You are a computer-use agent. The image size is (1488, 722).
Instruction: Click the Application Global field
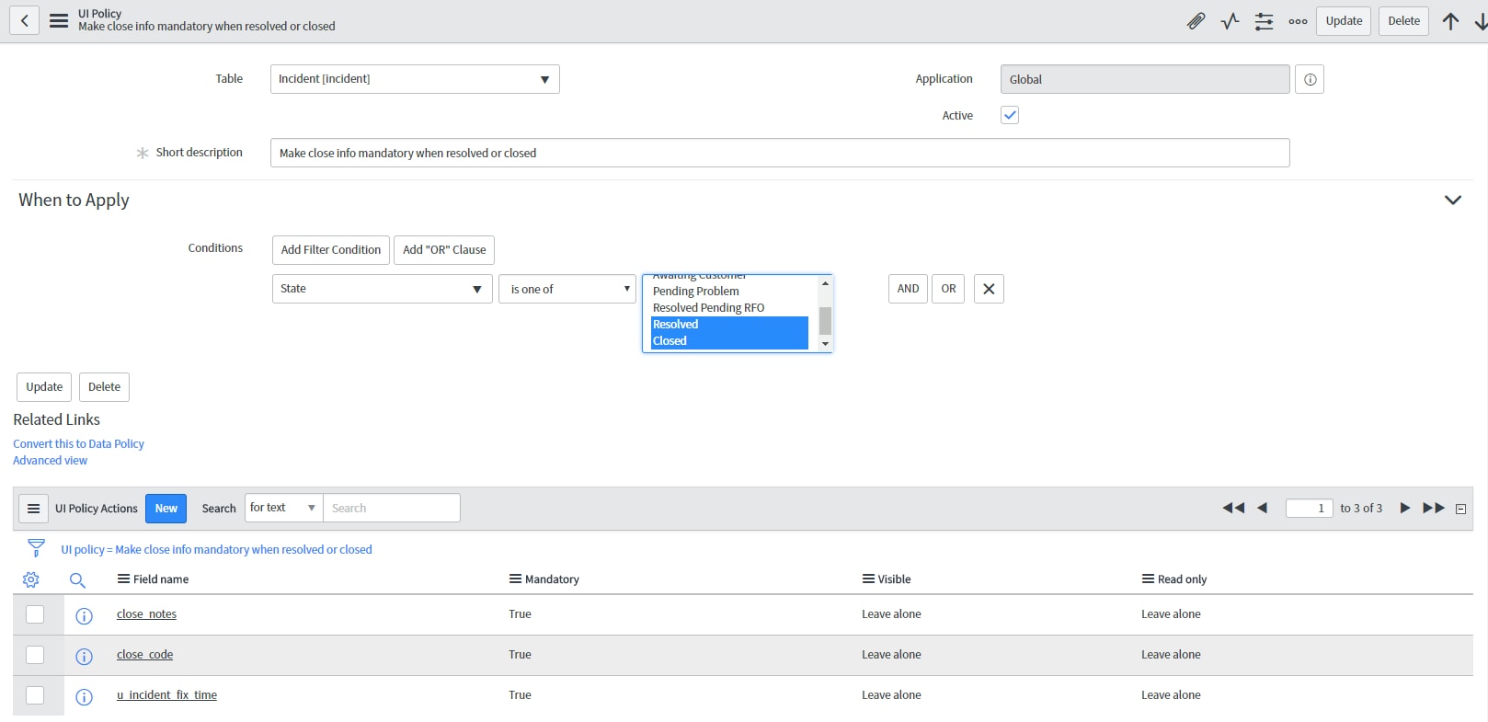click(1145, 79)
